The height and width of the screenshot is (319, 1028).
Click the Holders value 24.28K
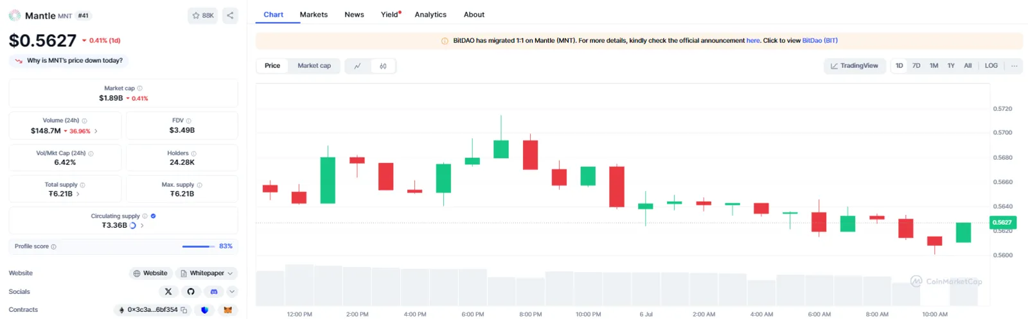[x=182, y=162]
